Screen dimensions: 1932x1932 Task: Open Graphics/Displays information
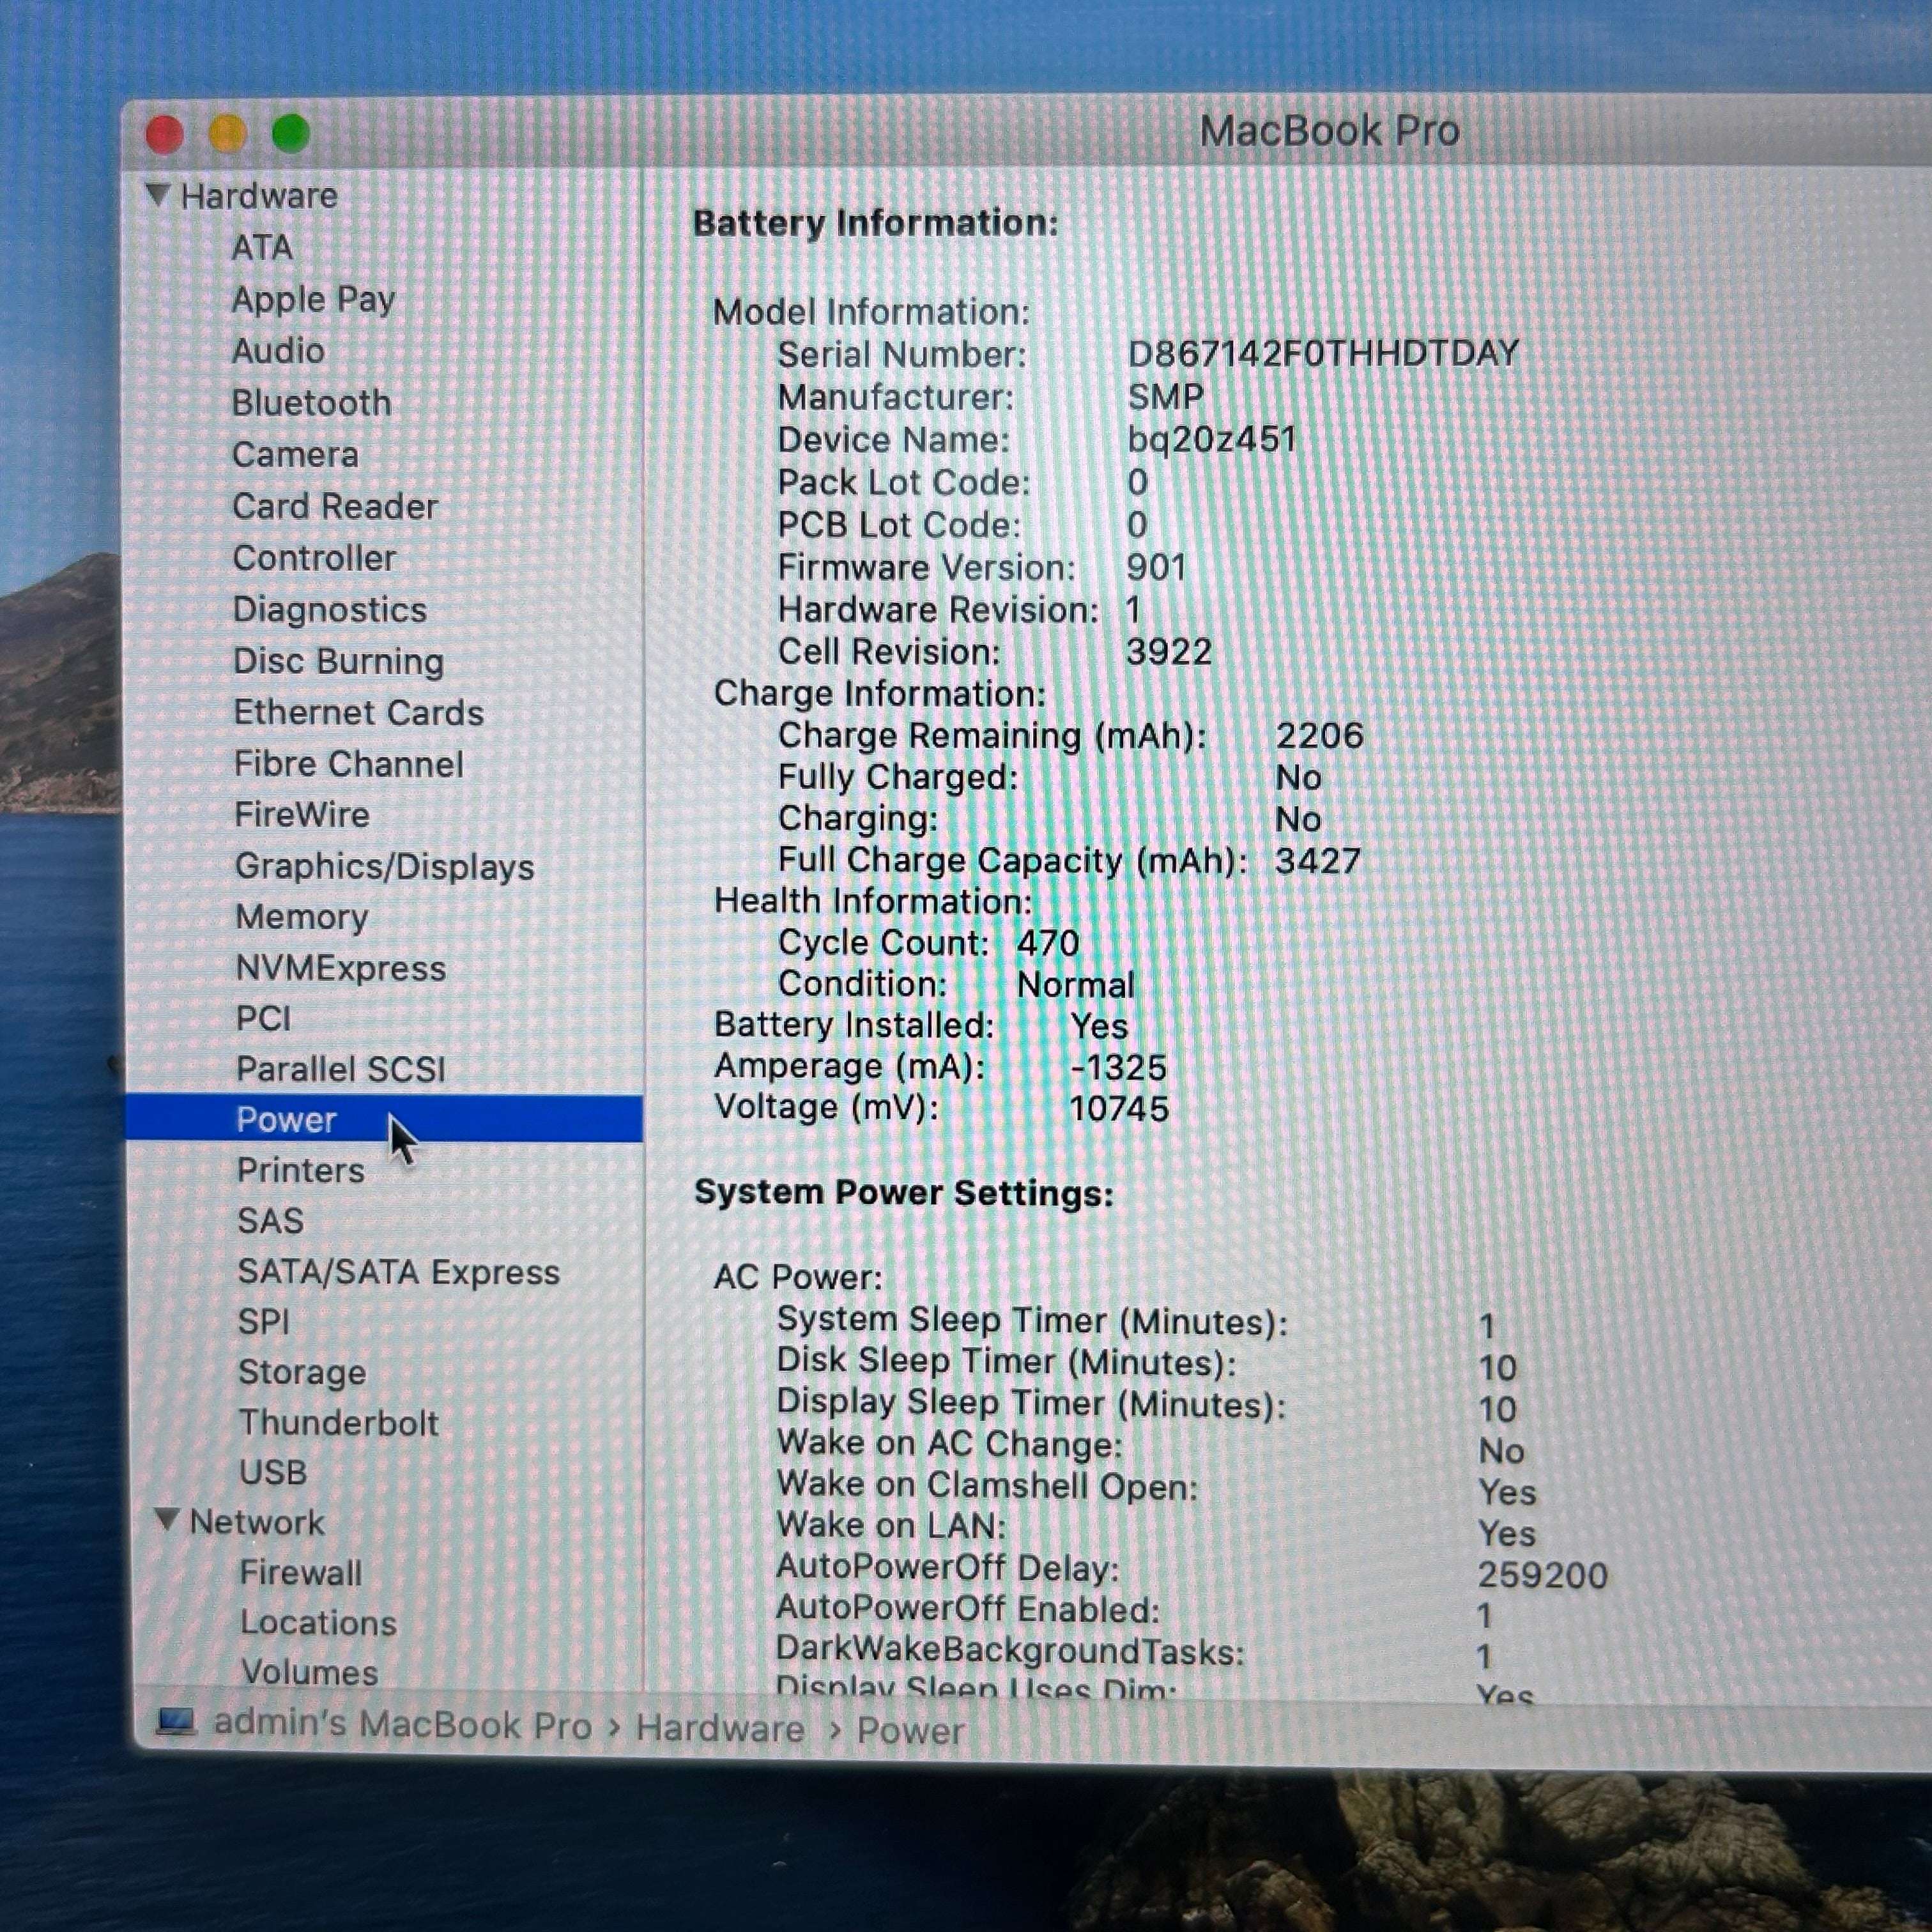384,867
